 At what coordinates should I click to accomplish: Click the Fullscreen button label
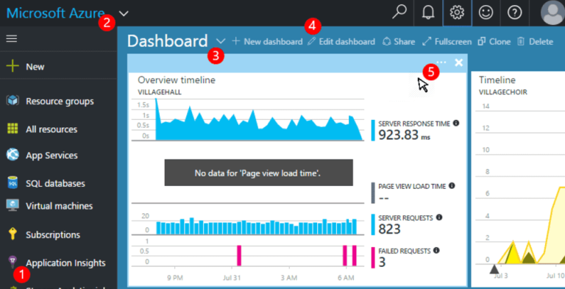453,42
